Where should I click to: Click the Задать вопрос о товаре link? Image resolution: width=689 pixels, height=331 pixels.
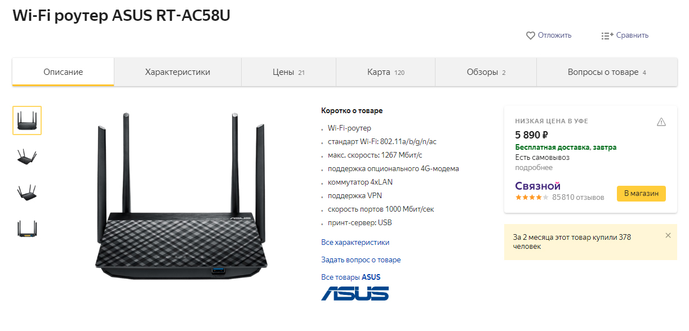[x=361, y=260]
